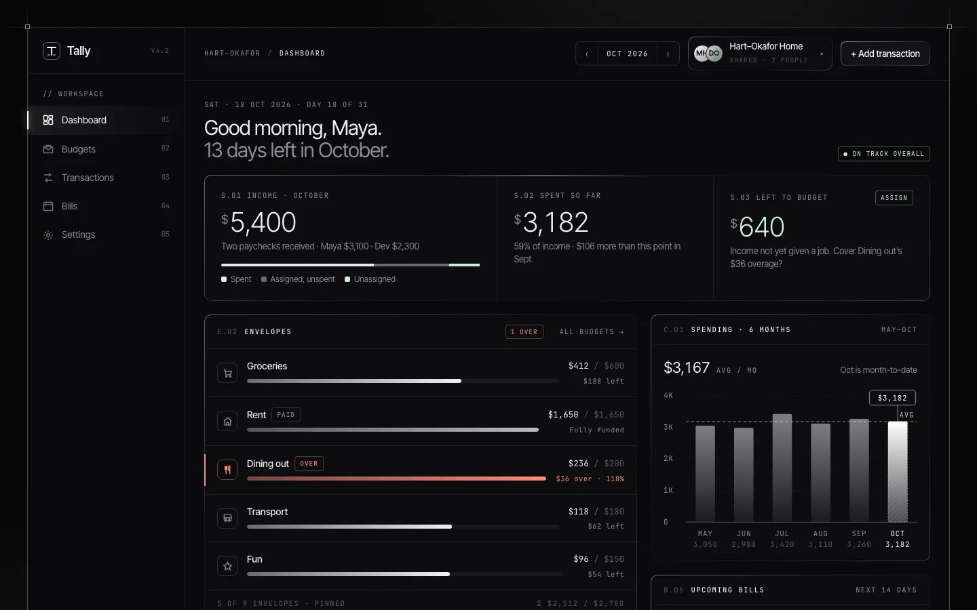Screen dimensions: 977x610
Task: Click the Assigned, unspent legend swatch
Action: (264, 279)
